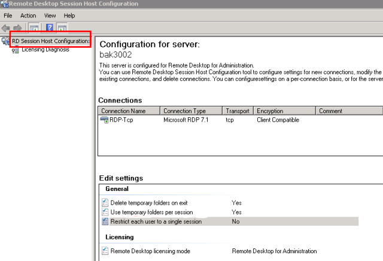The width and height of the screenshot is (383, 261).
Task: Open Help via the blue question mark icon
Action: [x=50, y=28]
